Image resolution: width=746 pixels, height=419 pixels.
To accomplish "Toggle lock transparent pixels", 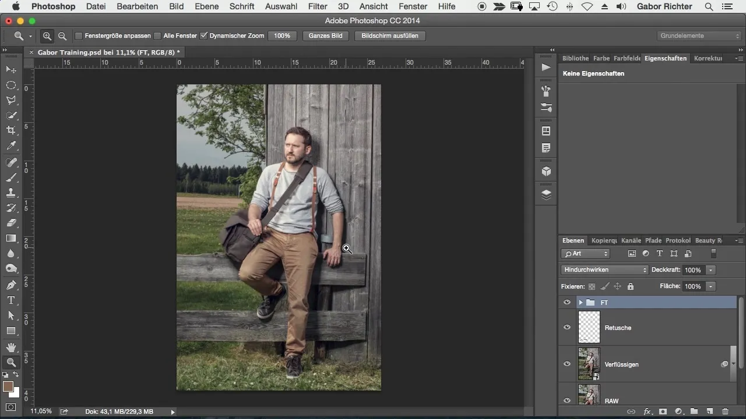I will click(x=592, y=286).
